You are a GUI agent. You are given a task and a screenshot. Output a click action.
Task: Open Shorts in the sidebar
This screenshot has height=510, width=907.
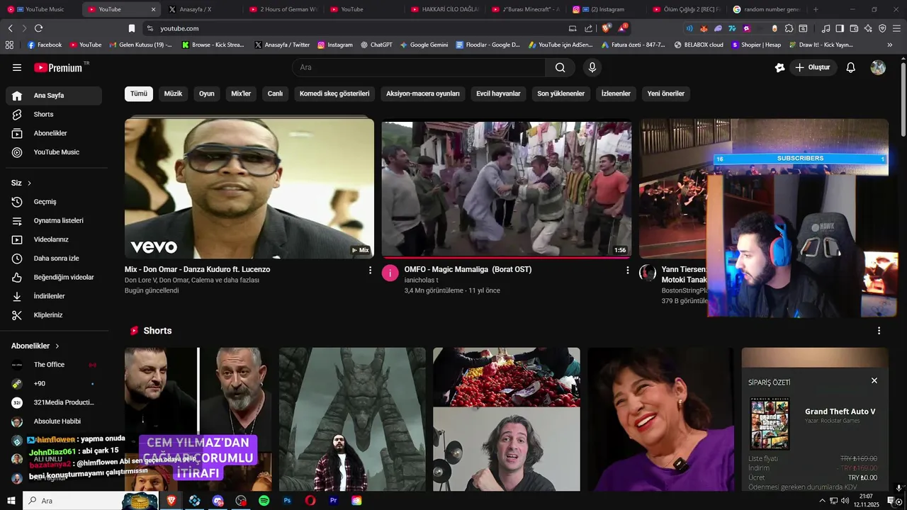pos(54,114)
